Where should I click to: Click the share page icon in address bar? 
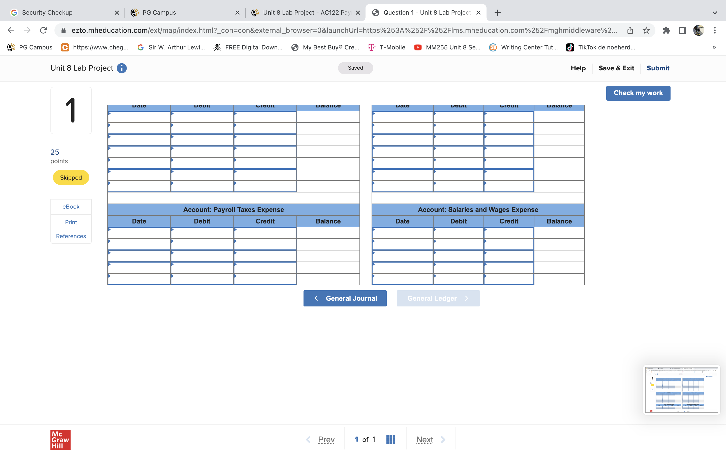[630, 30]
